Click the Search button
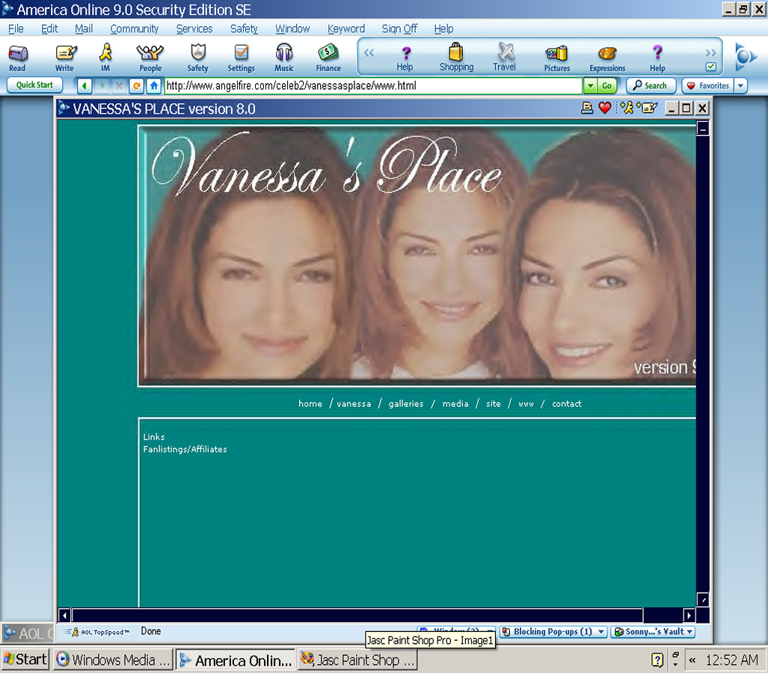The width and height of the screenshot is (768, 673). click(x=651, y=86)
